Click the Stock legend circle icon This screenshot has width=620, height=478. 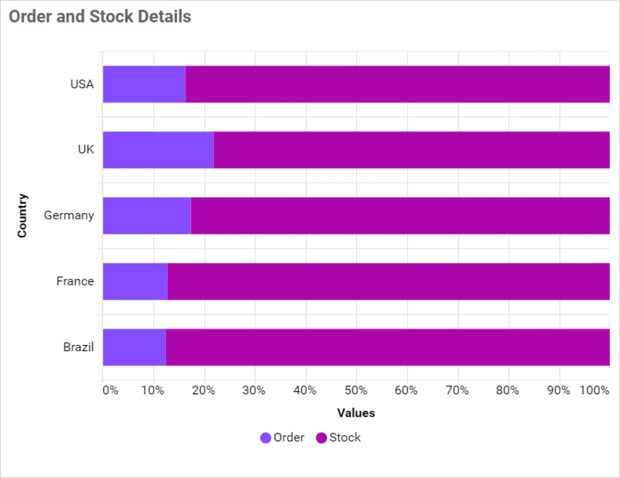coord(321,438)
